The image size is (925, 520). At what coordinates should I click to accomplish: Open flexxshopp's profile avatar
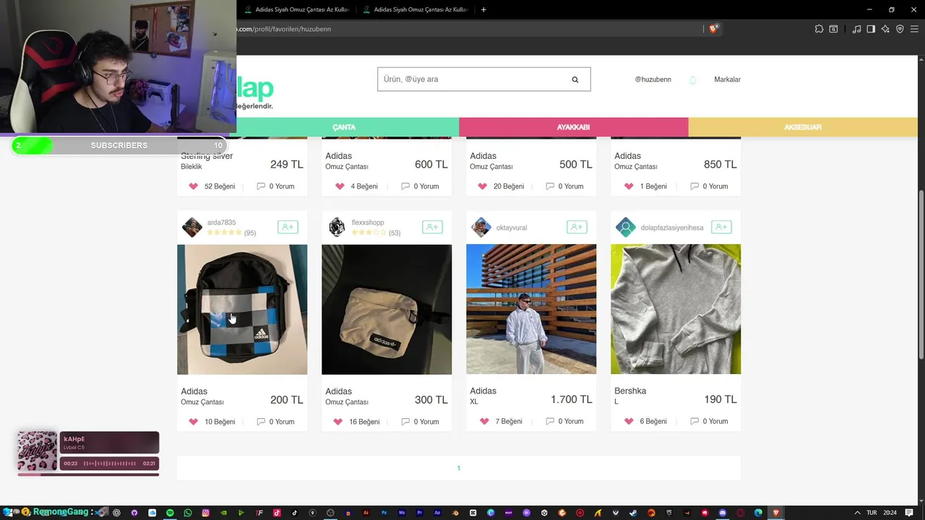(x=337, y=227)
